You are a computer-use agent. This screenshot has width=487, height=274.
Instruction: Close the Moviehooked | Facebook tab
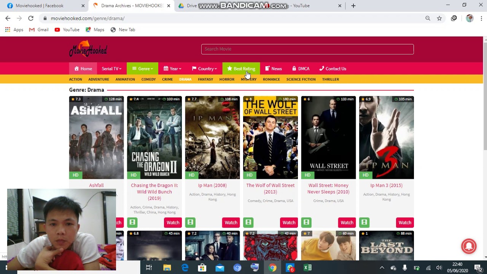(x=83, y=6)
